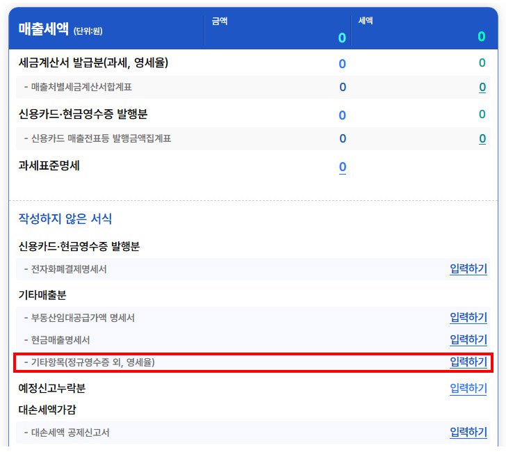The width and height of the screenshot is (506, 452).
Task: Click 금액 column header
Action: pyautogui.click(x=220, y=22)
